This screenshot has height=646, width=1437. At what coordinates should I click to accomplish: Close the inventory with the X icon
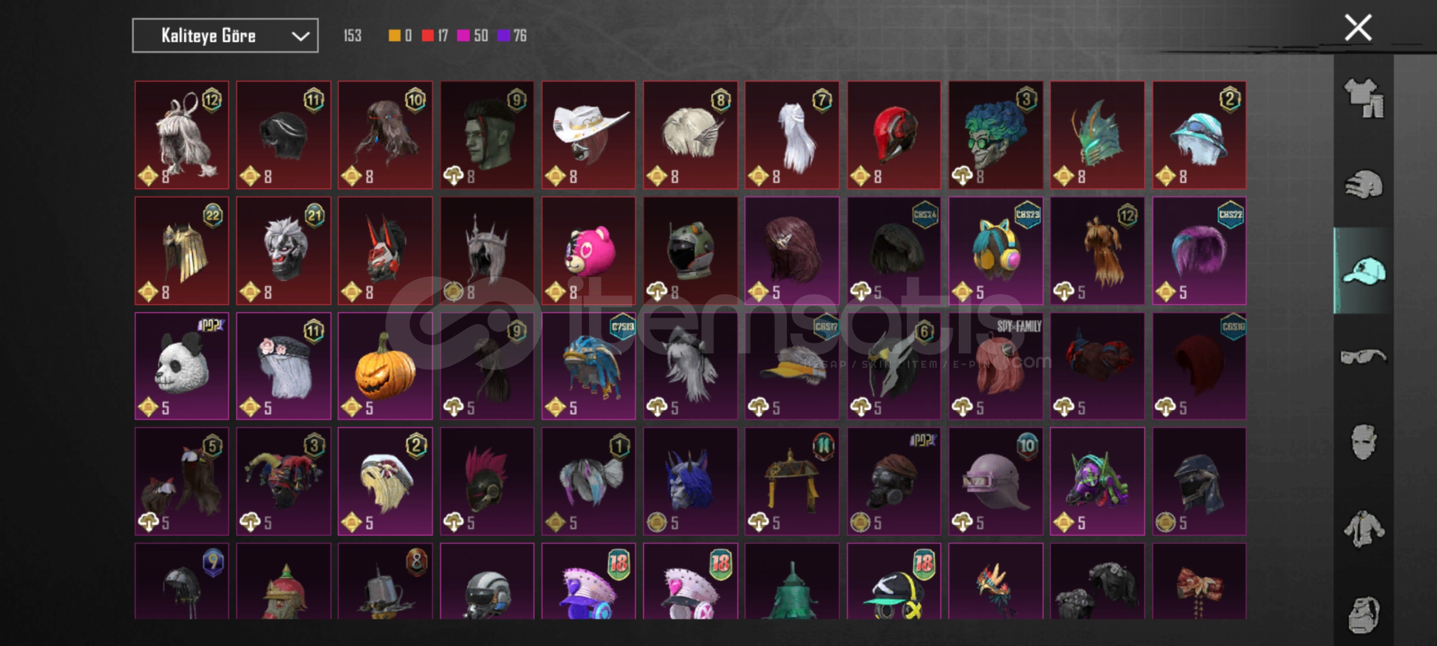tap(1358, 28)
